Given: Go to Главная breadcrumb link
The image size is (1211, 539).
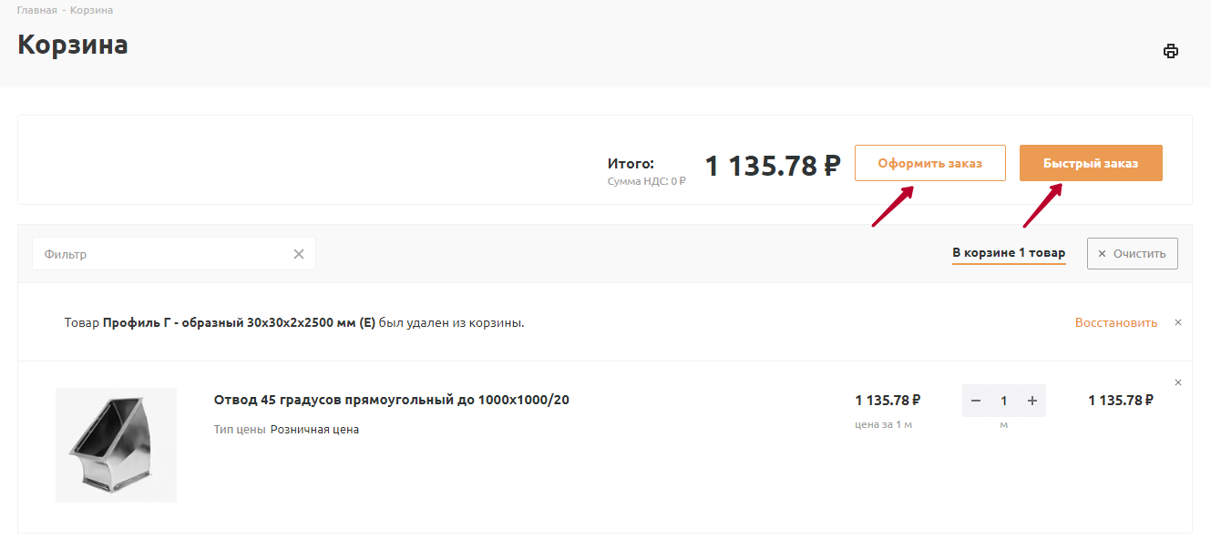Looking at the screenshot, I should [36, 10].
